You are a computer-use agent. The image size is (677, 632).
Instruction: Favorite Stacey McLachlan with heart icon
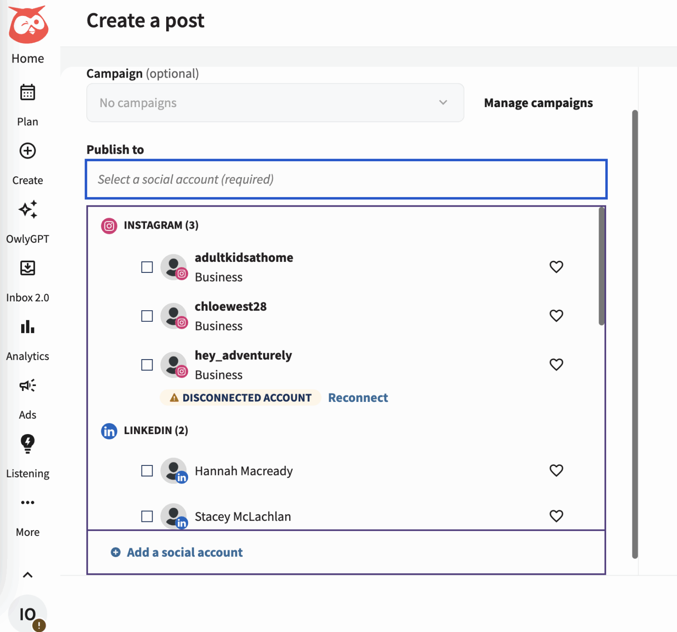coord(556,516)
